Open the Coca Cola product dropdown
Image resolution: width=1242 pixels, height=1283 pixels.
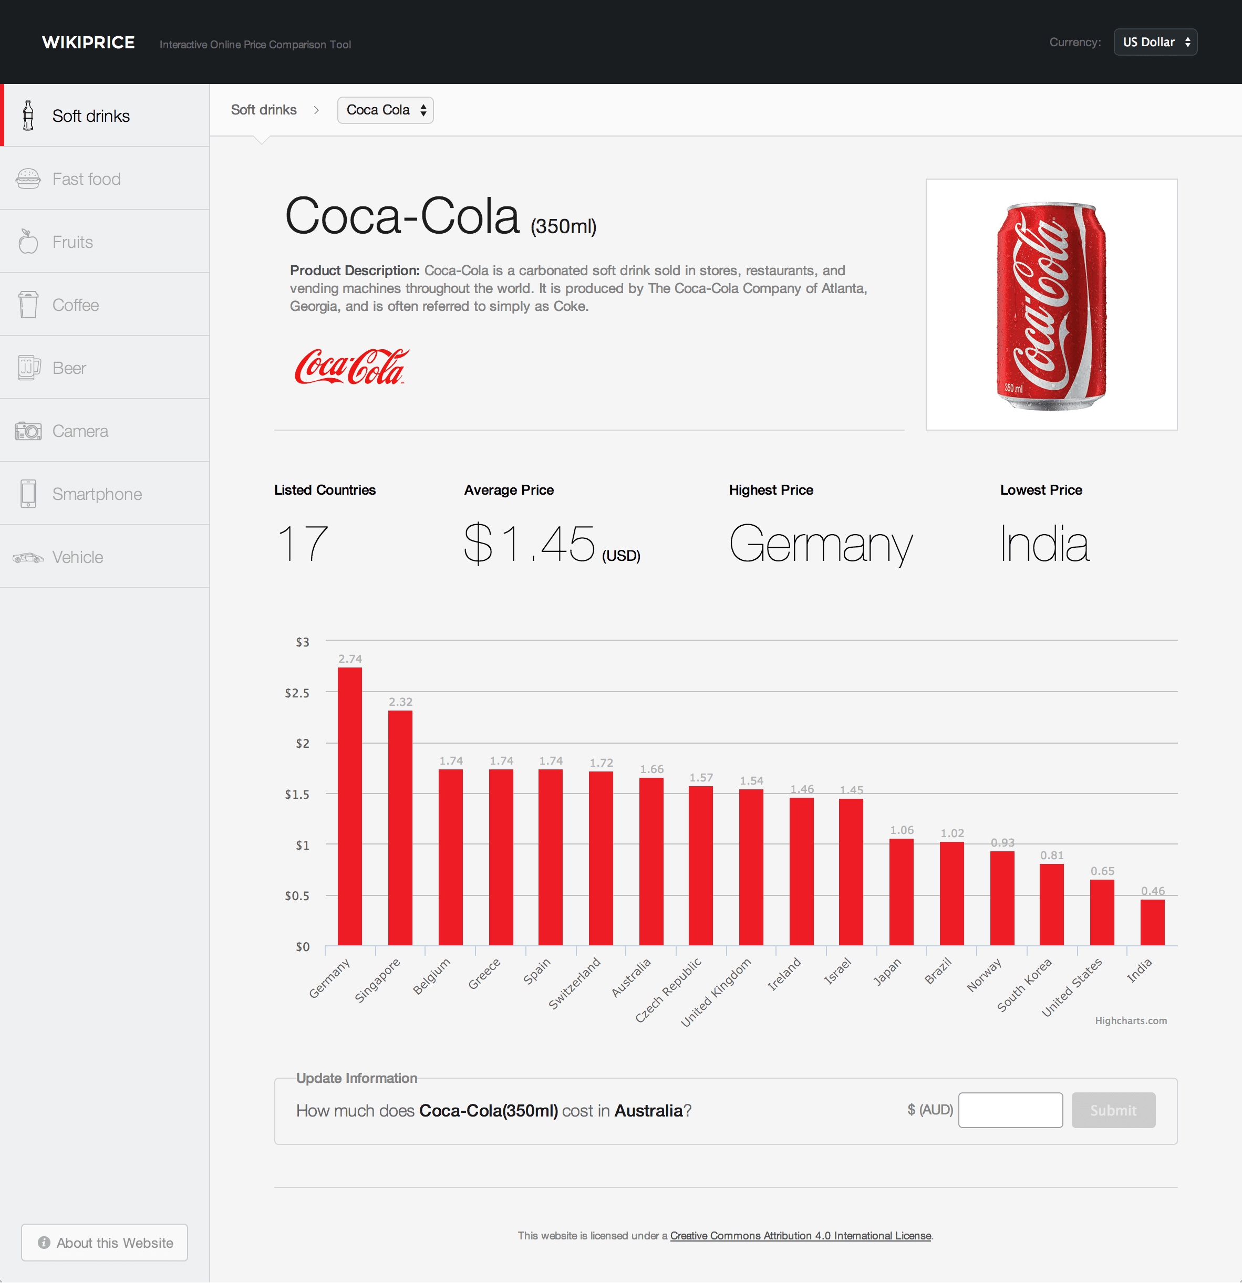pyautogui.click(x=385, y=110)
